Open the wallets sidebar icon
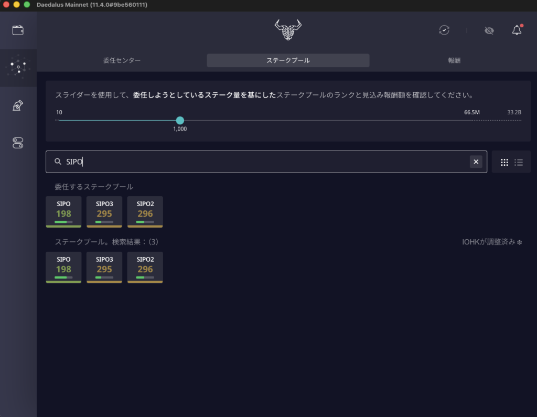 pyautogui.click(x=18, y=30)
